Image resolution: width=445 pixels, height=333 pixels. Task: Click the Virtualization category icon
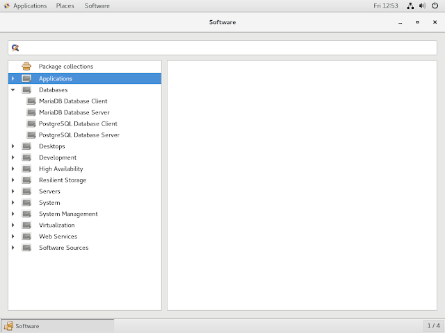[x=26, y=225]
